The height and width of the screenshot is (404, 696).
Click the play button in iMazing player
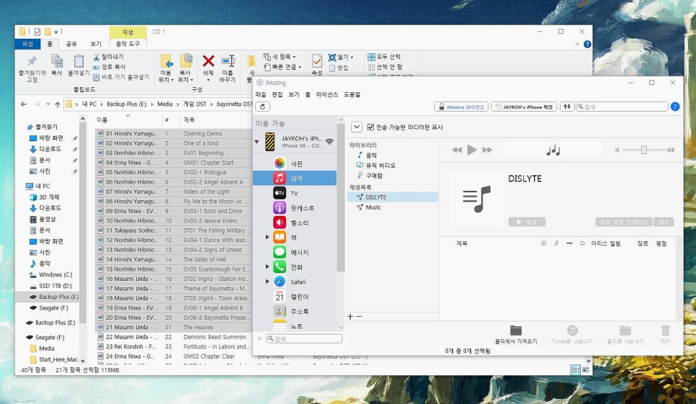click(x=472, y=150)
